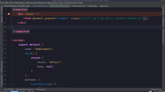Open the Refactor menu
The image size is (165, 92).
pyautogui.click(x=43, y=3)
